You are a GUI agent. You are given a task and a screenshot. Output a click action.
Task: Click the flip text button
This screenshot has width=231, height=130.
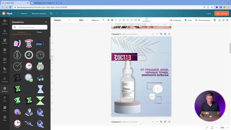pos(147,20)
